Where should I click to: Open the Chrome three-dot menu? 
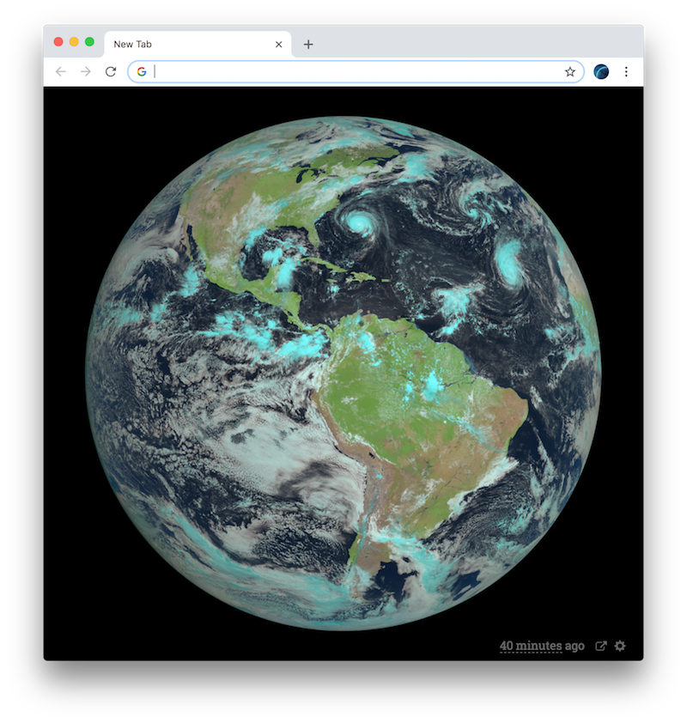tap(626, 71)
